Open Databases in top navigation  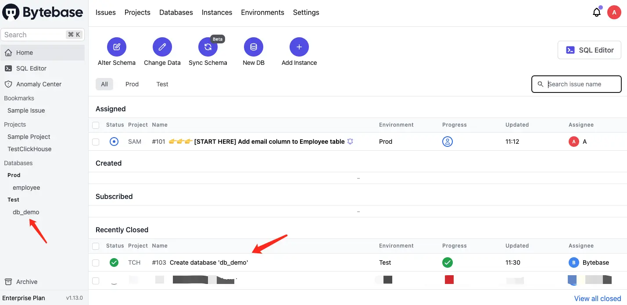click(176, 12)
